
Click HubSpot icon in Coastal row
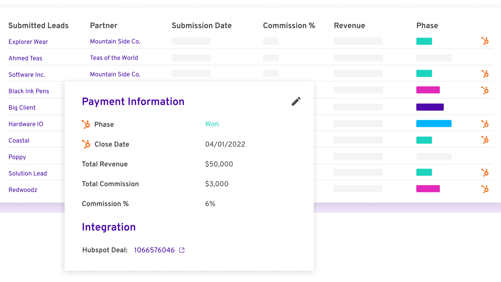coord(485,140)
